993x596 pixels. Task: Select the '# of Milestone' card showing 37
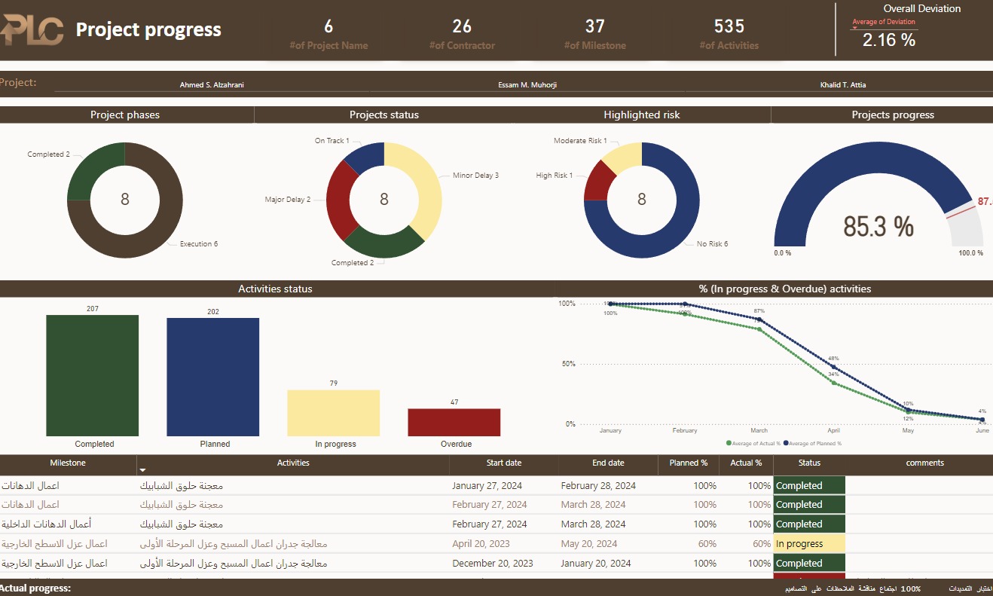click(595, 35)
